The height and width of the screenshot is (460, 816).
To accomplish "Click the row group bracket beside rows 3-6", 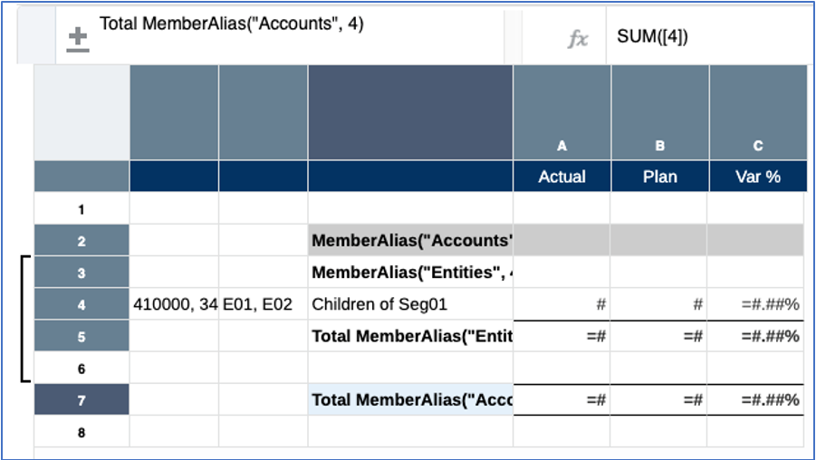I will click(24, 319).
